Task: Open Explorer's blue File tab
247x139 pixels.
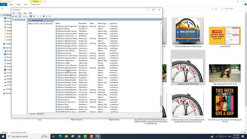Action: (3, 4)
